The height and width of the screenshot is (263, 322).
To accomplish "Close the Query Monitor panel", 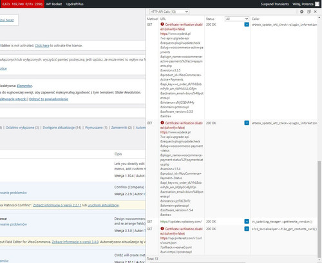I will pyautogui.click(x=316, y=12).
